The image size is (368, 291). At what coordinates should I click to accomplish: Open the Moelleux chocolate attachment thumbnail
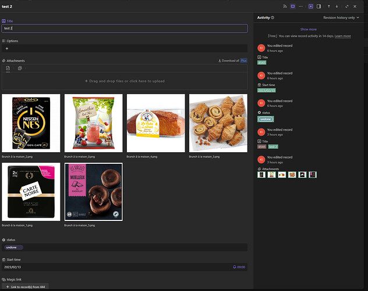tap(93, 192)
